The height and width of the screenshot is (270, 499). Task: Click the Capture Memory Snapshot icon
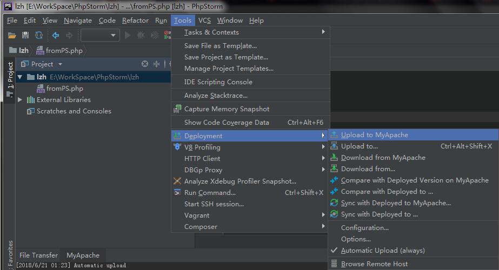click(177, 109)
